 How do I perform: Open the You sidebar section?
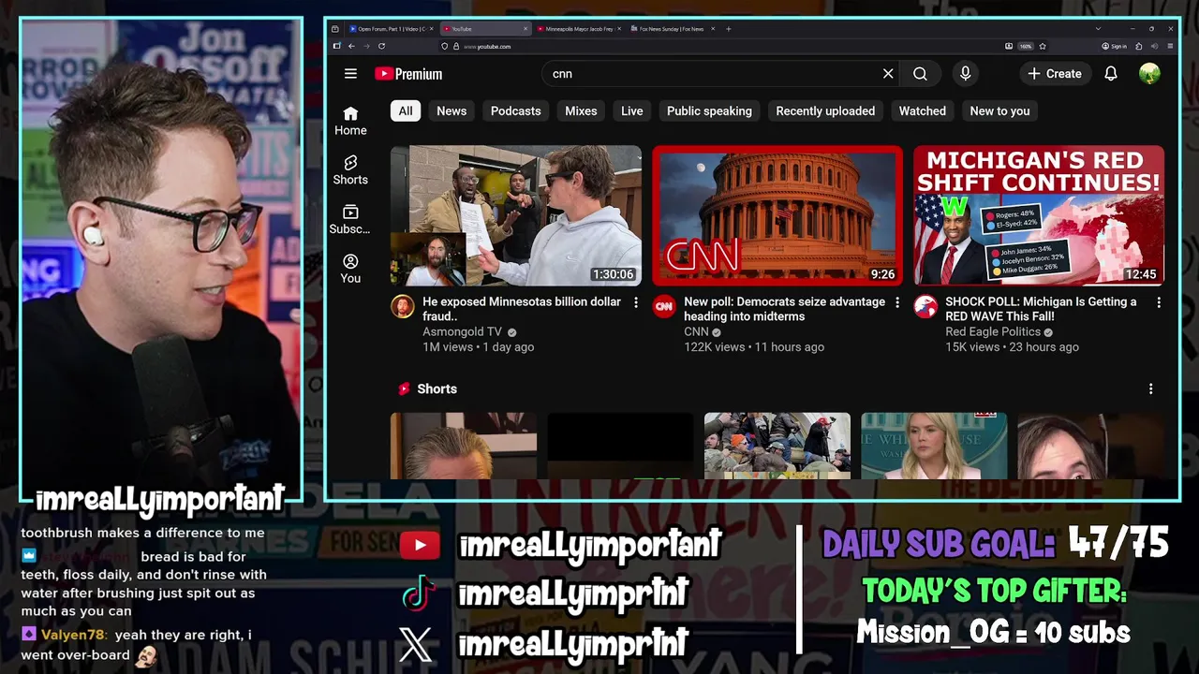click(x=350, y=269)
